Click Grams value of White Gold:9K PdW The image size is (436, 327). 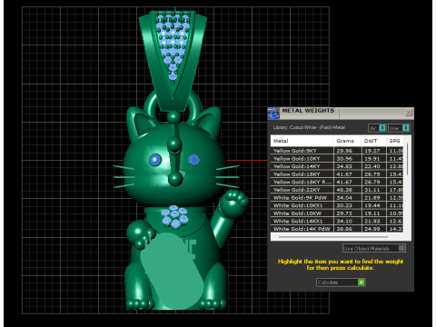point(344,198)
